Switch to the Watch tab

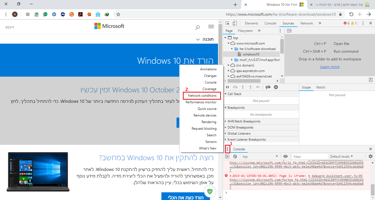[x=320, y=87]
